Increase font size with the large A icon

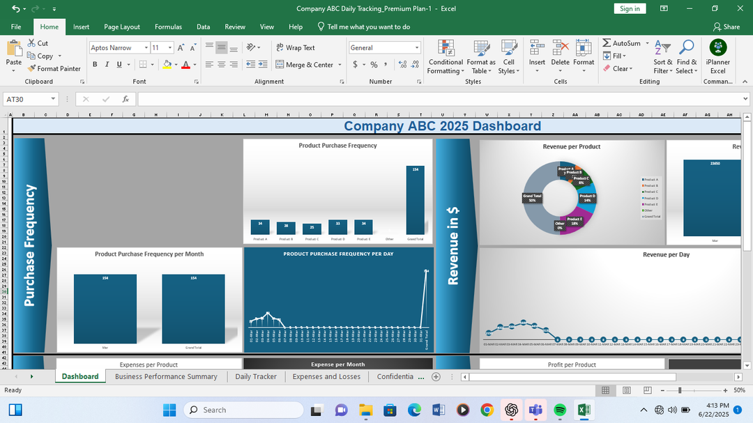tap(181, 47)
